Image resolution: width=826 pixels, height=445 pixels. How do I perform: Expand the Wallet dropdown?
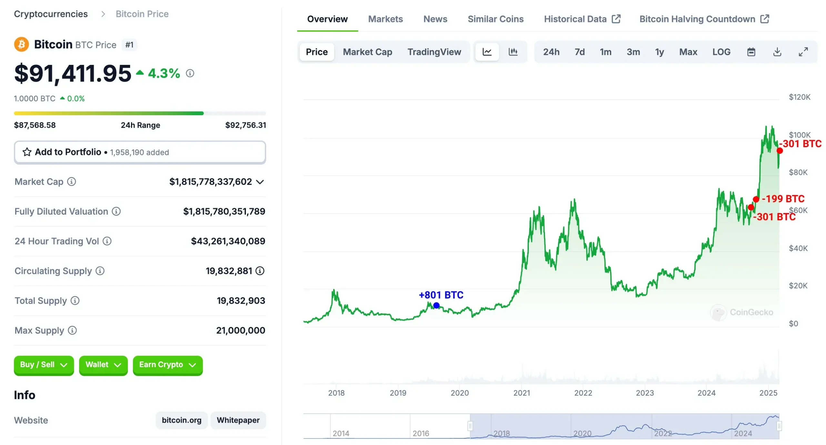tap(103, 365)
